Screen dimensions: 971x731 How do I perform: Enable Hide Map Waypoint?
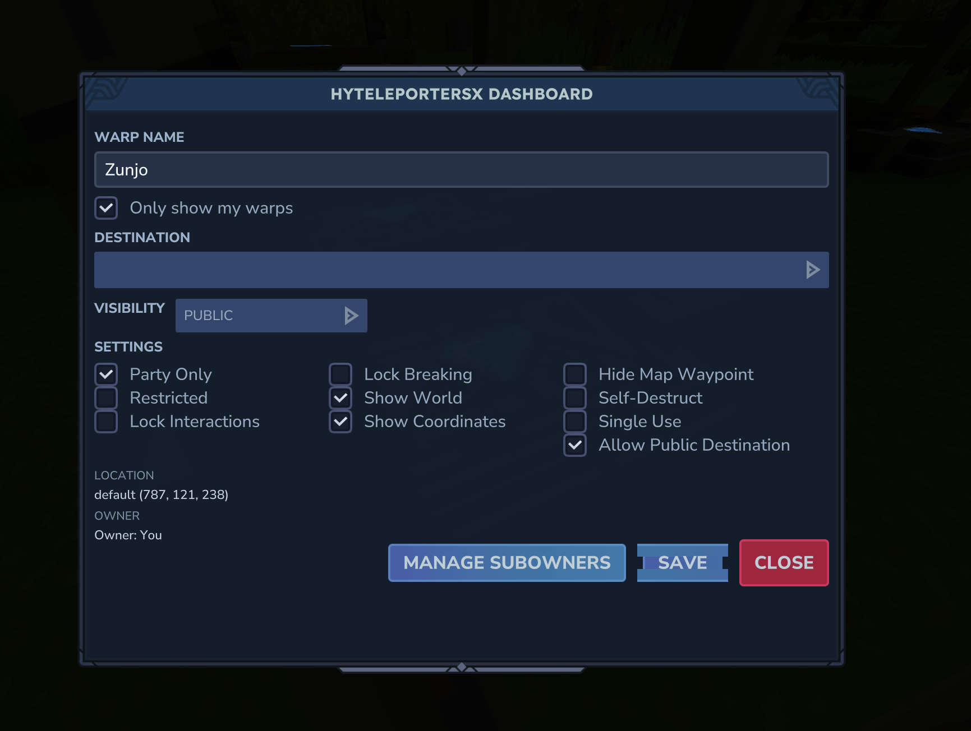(x=575, y=374)
